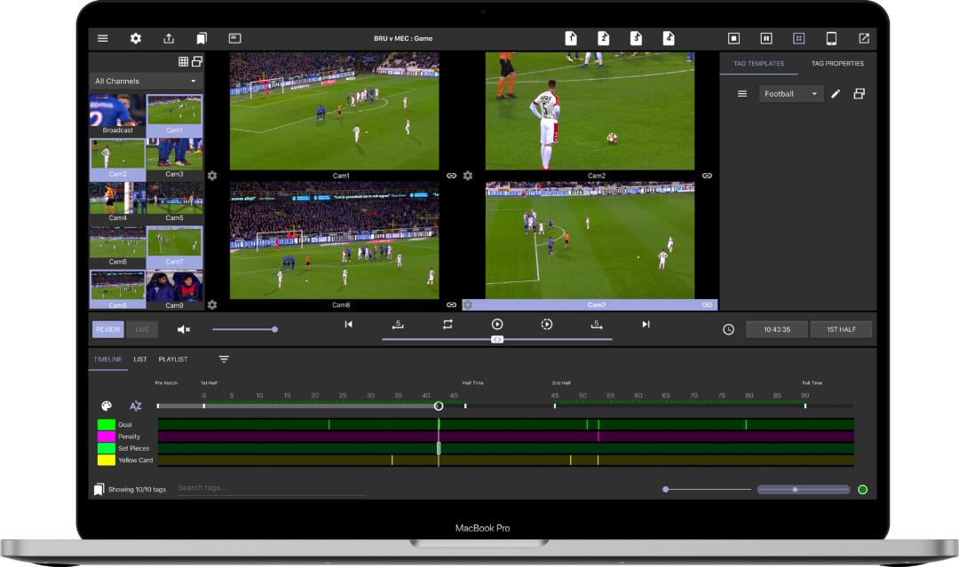This screenshot has height=567, width=959.
Task: Open settings gear in top toolbar
Action: click(136, 39)
